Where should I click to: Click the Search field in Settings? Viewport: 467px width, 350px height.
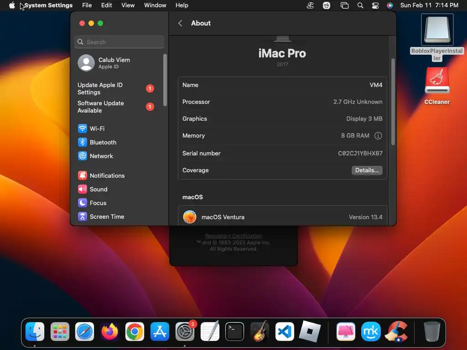tap(119, 42)
